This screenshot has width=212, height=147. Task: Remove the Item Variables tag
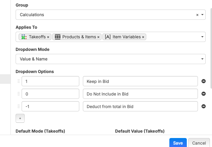[143, 37]
